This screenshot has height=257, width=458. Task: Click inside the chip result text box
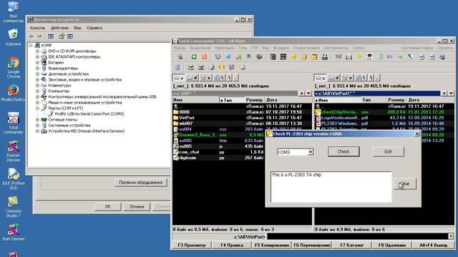click(x=331, y=187)
